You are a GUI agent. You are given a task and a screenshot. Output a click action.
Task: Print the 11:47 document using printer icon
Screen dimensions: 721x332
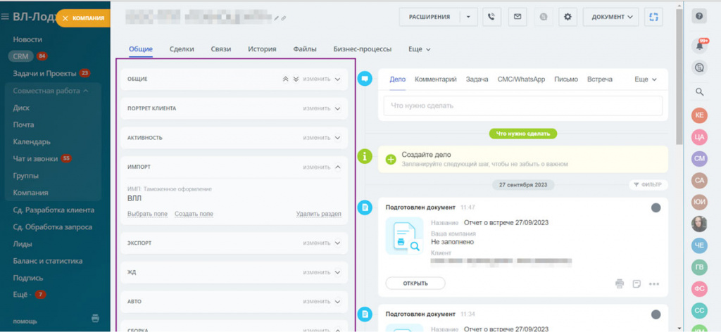coord(620,283)
